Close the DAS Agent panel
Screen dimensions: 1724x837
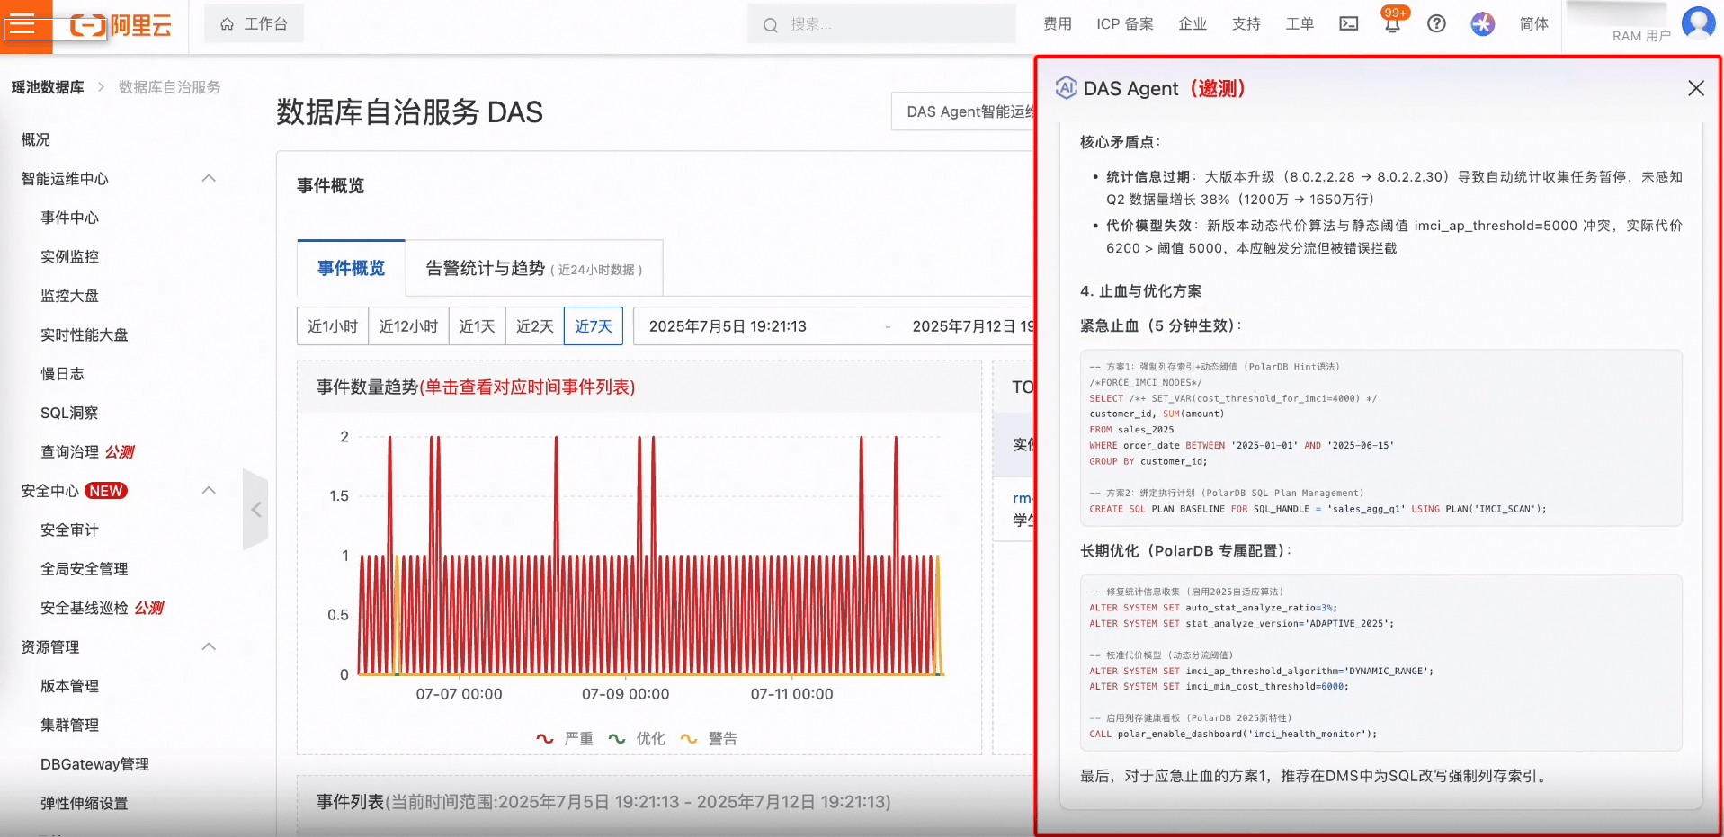coord(1695,88)
